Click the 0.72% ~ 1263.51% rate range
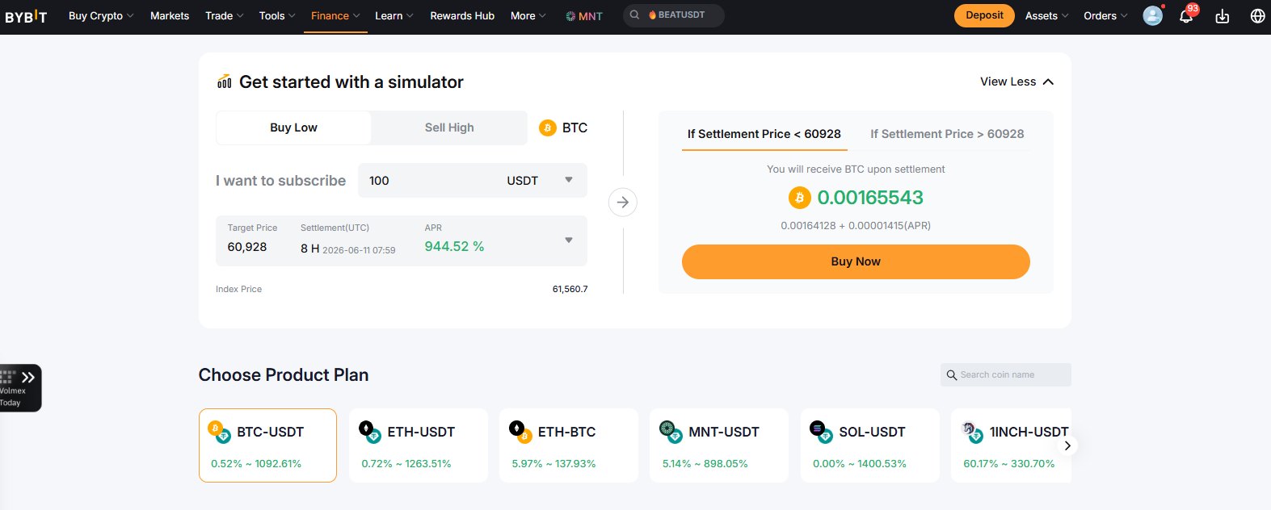This screenshot has height=510, width=1271. point(406,464)
